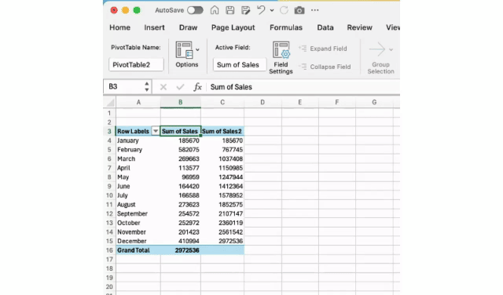This screenshot has height=295, width=503.
Task: Select column A header
Action: pos(138,103)
